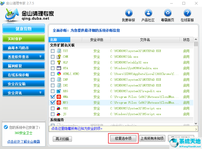Check the .HTML(.HTM) checkbox
The image size is (202, 149).
click(53, 74)
